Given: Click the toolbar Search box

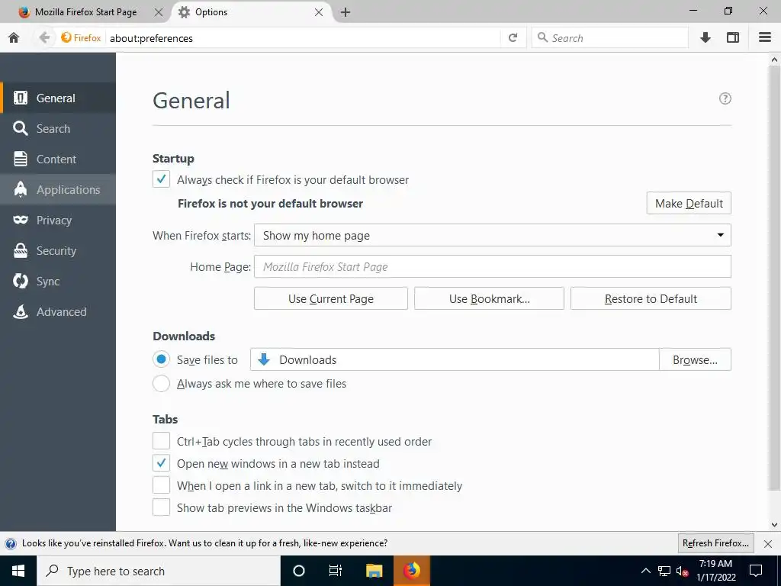Looking at the screenshot, I should point(610,38).
